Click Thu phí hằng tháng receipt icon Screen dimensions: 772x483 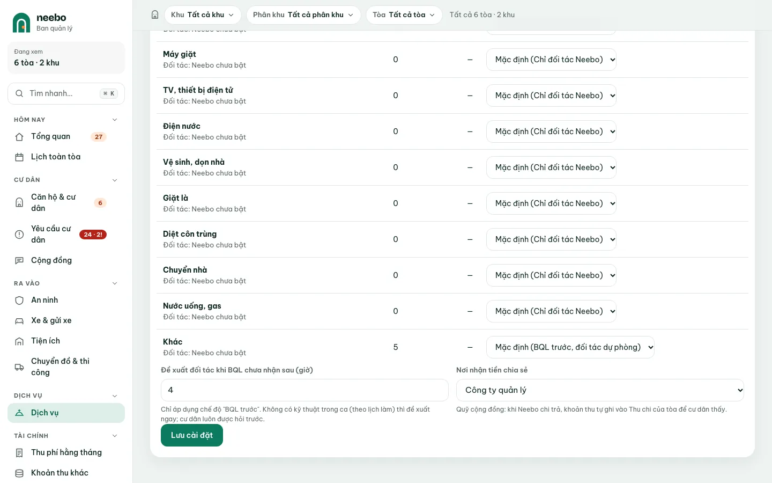(x=19, y=453)
